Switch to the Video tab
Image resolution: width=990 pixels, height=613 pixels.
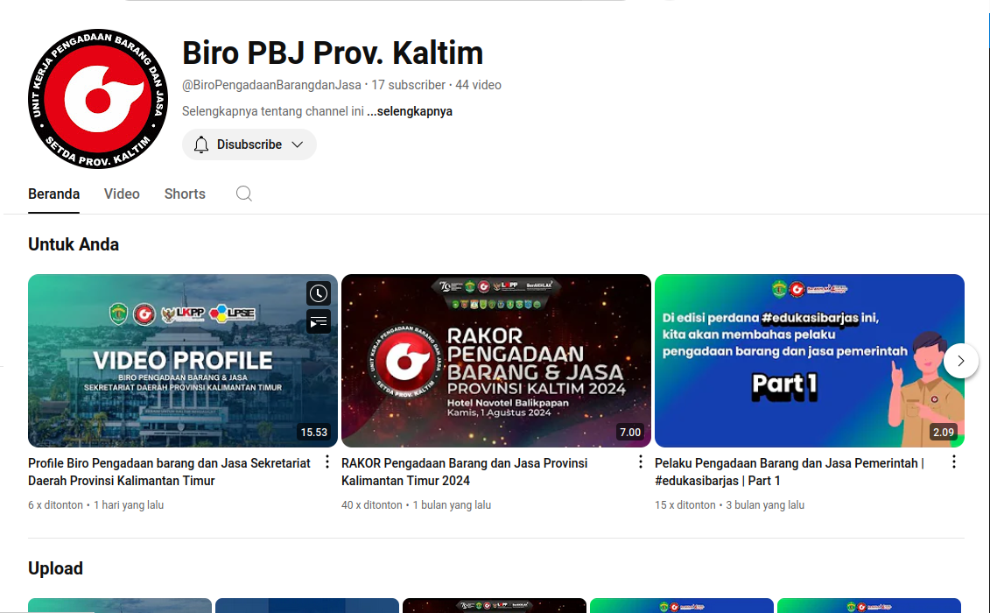122,194
